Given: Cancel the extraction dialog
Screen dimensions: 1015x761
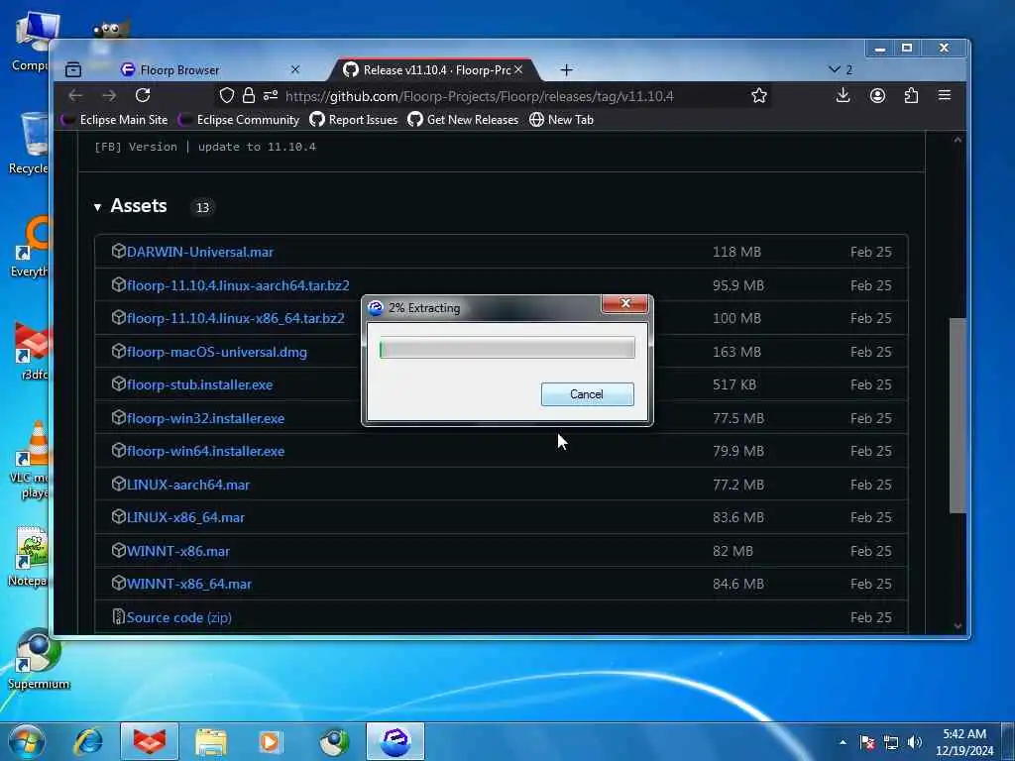Looking at the screenshot, I should click(x=587, y=394).
